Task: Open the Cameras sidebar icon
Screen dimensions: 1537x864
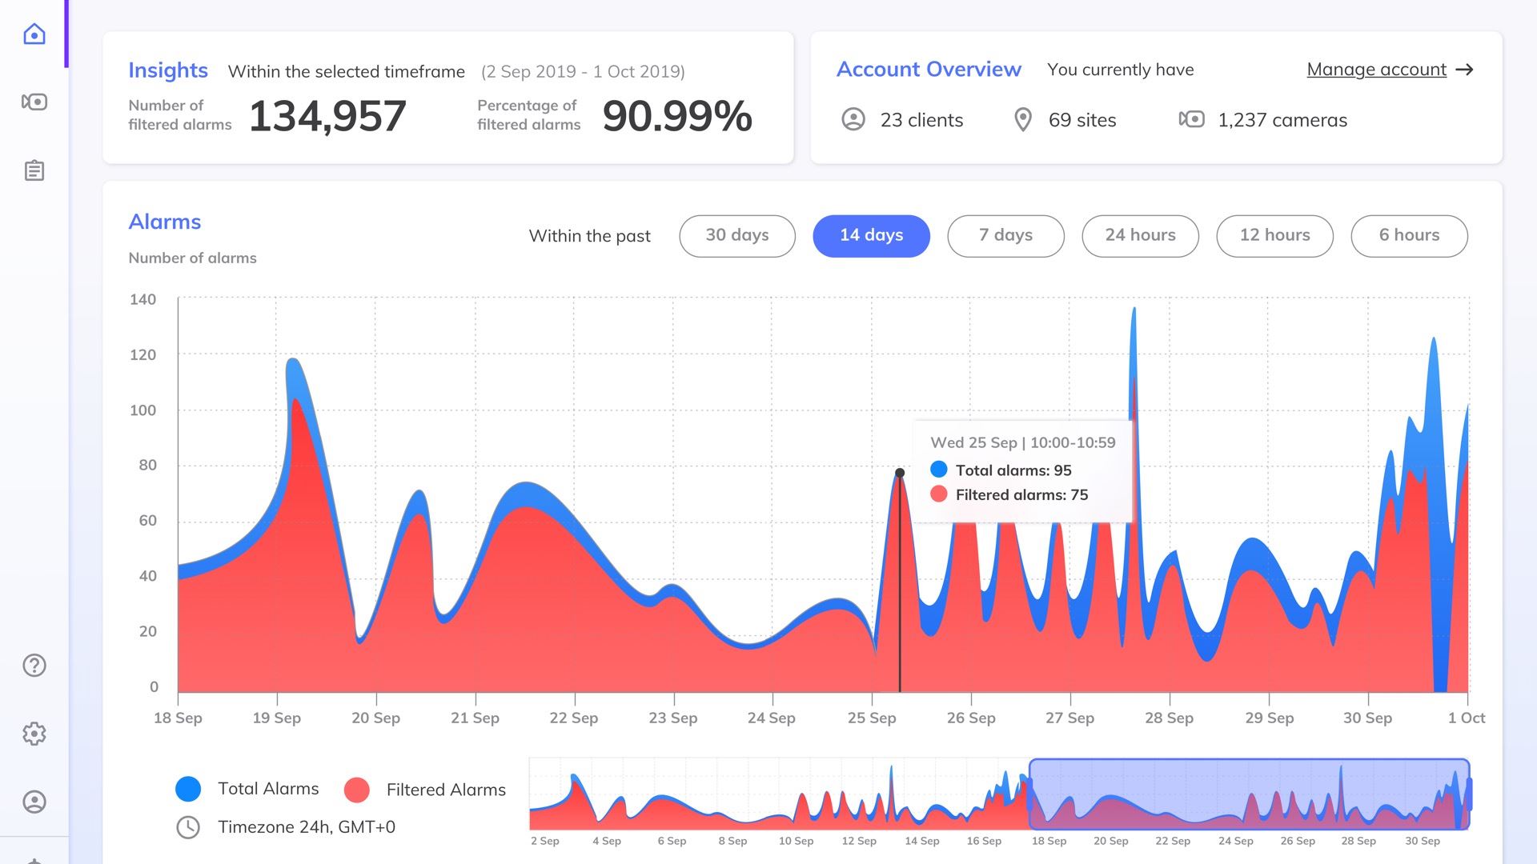Action: 34,102
